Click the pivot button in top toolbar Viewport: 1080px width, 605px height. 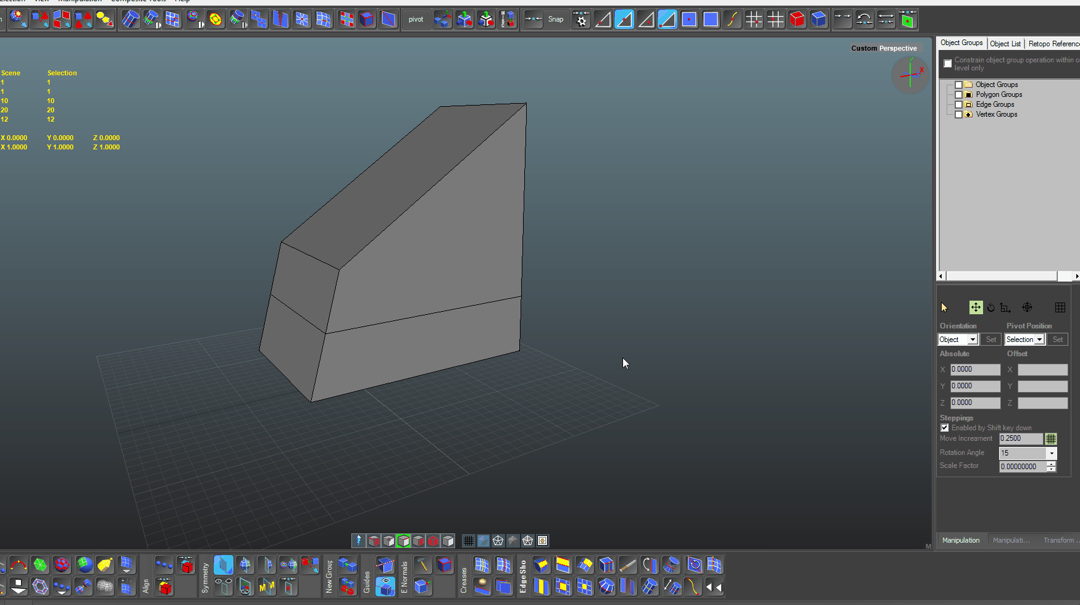[416, 20]
